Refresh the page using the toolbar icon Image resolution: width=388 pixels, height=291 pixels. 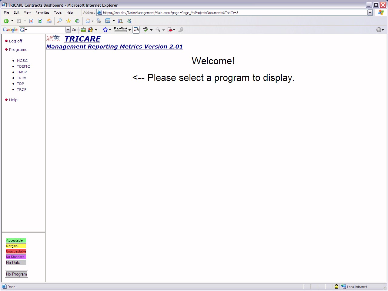40,21
